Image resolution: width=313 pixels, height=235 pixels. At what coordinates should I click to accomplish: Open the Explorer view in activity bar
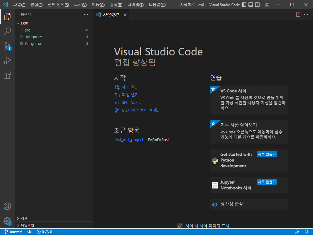pos(7,17)
